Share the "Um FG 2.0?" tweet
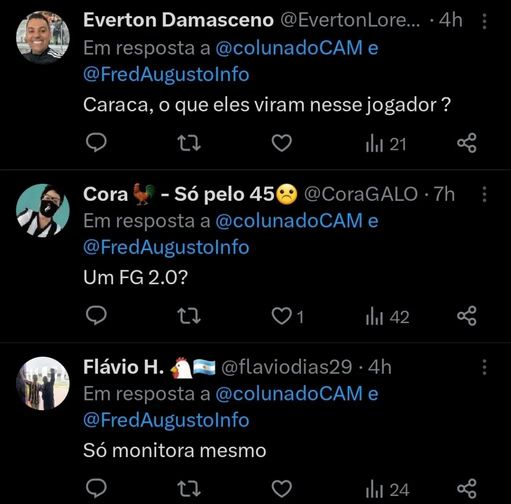The width and height of the screenshot is (511, 504). pyautogui.click(x=467, y=317)
